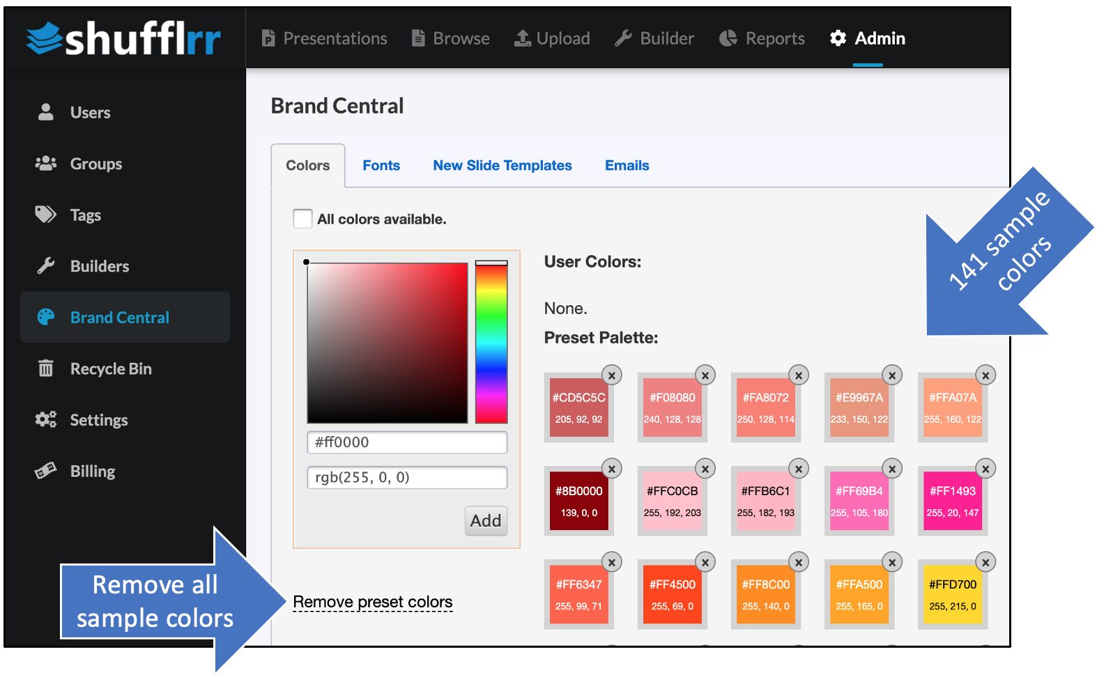Click the Tags icon in sidebar
Image resolution: width=1097 pixels, height=677 pixels.
coord(46,215)
